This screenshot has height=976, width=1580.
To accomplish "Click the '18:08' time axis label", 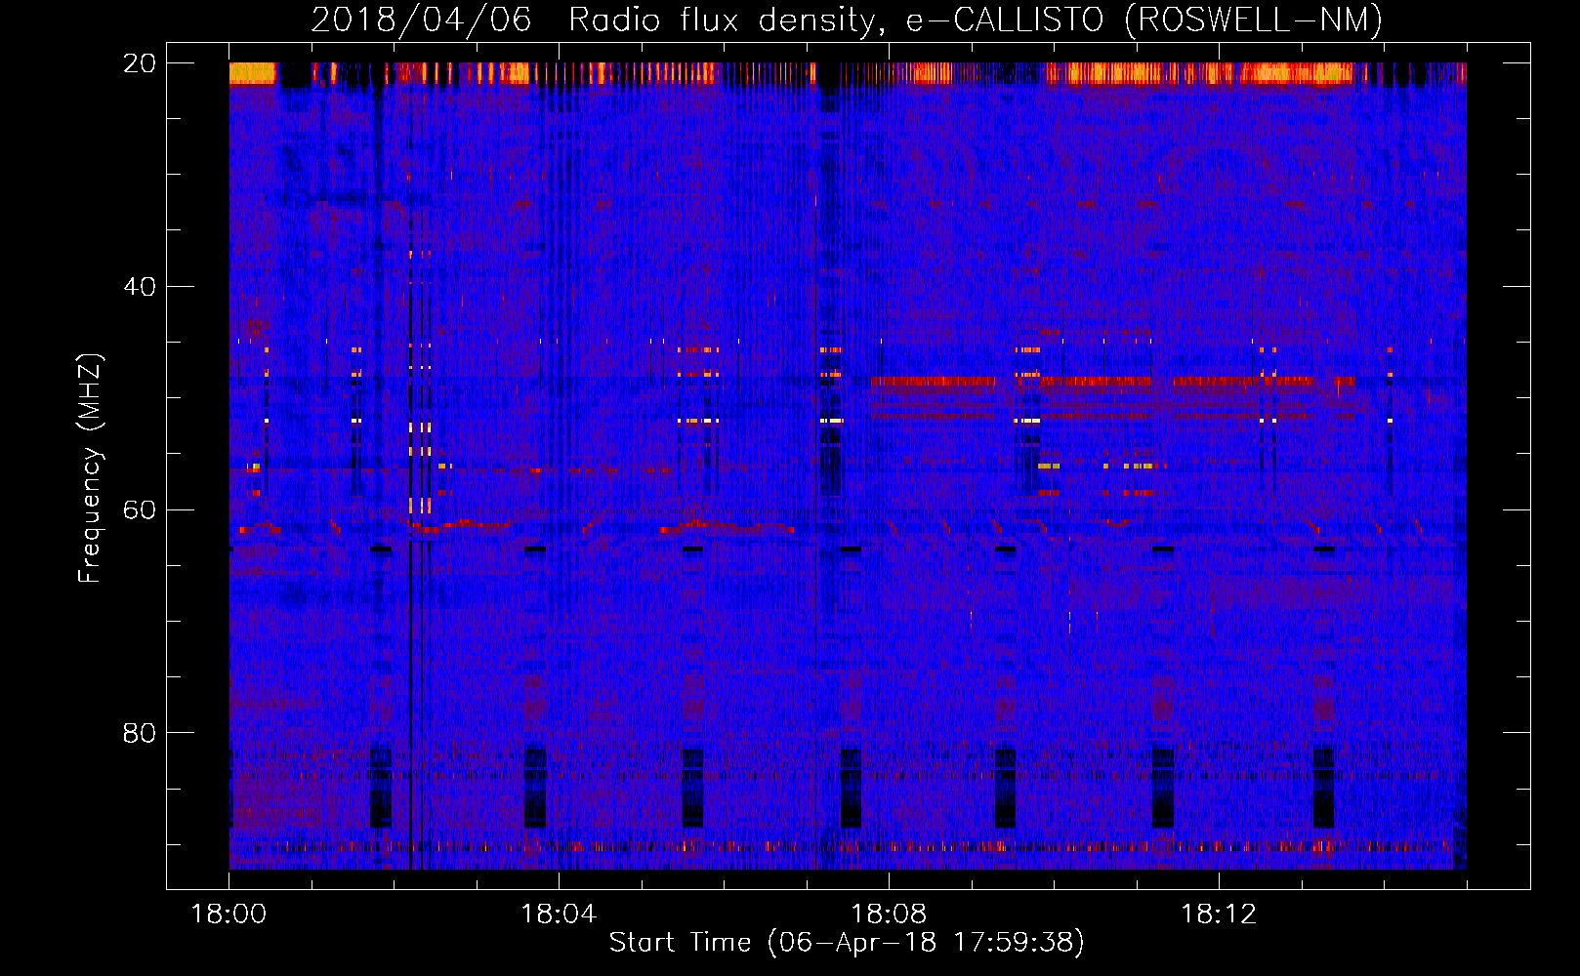I will coord(889,915).
